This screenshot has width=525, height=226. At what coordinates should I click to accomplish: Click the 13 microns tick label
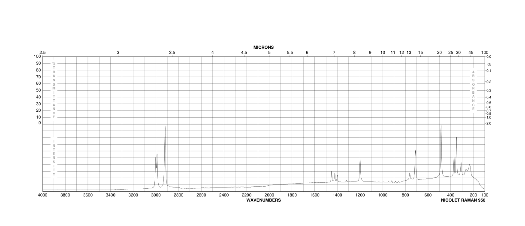point(409,52)
